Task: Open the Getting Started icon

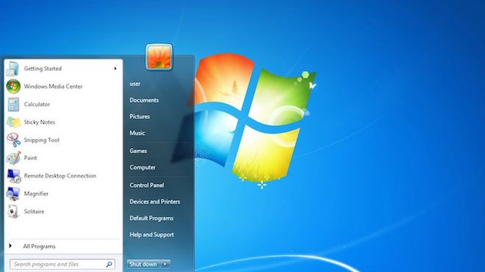Action: coord(13,68)
